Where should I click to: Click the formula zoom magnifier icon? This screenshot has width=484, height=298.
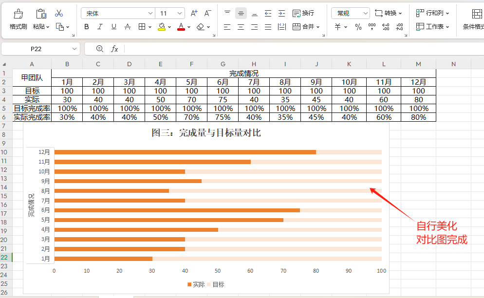[99, 49]
